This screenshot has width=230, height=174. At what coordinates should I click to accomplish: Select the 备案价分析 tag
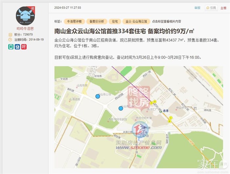pos(97,22)
